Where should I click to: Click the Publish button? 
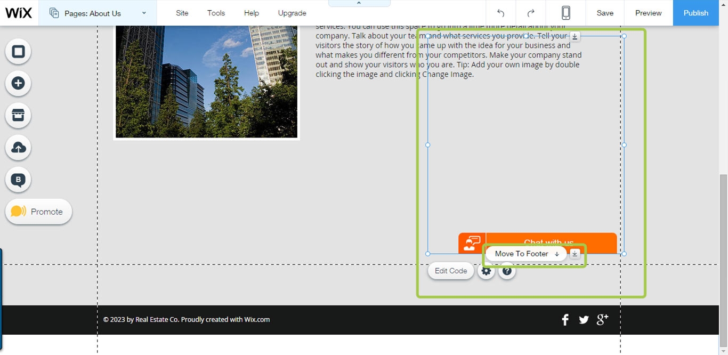click(695, 13)
